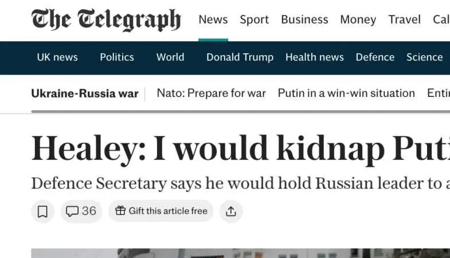
Task: Click the gift icon to share article
Action: point(120,211)
